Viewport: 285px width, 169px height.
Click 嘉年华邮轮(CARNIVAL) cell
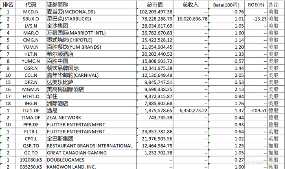click(x=91, y=75)
